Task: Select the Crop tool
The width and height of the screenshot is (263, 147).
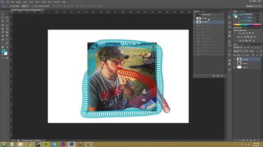Action: point(2,21)
